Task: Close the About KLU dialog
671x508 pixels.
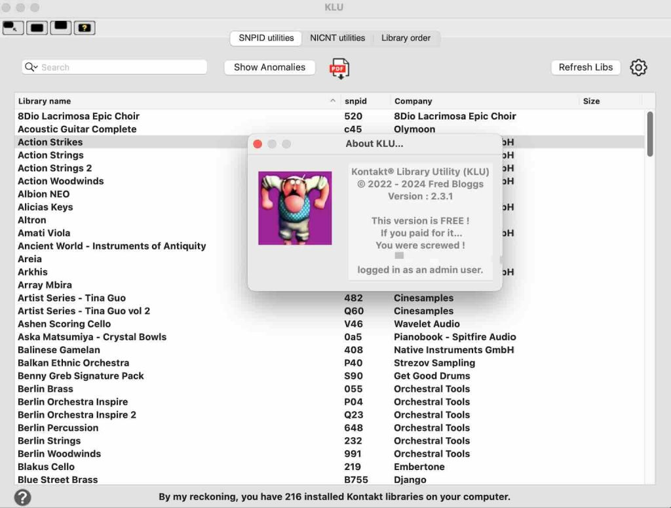Action: (x=258, y=144)
